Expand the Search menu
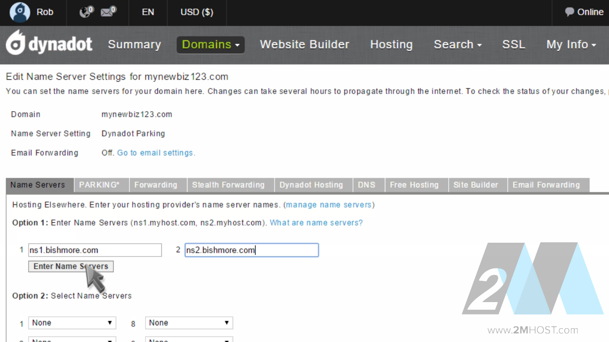609x342 pixels. [458, 45]
